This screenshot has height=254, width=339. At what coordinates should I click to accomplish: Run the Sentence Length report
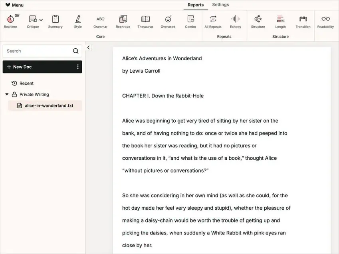pos(280,21)
